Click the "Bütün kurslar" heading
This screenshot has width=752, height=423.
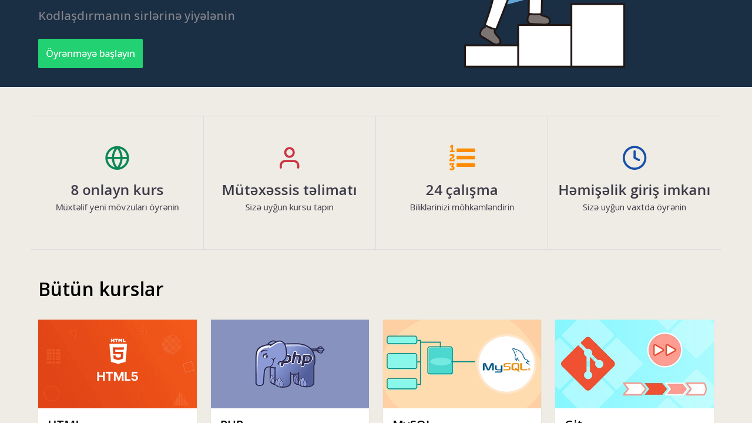[100, 288]
